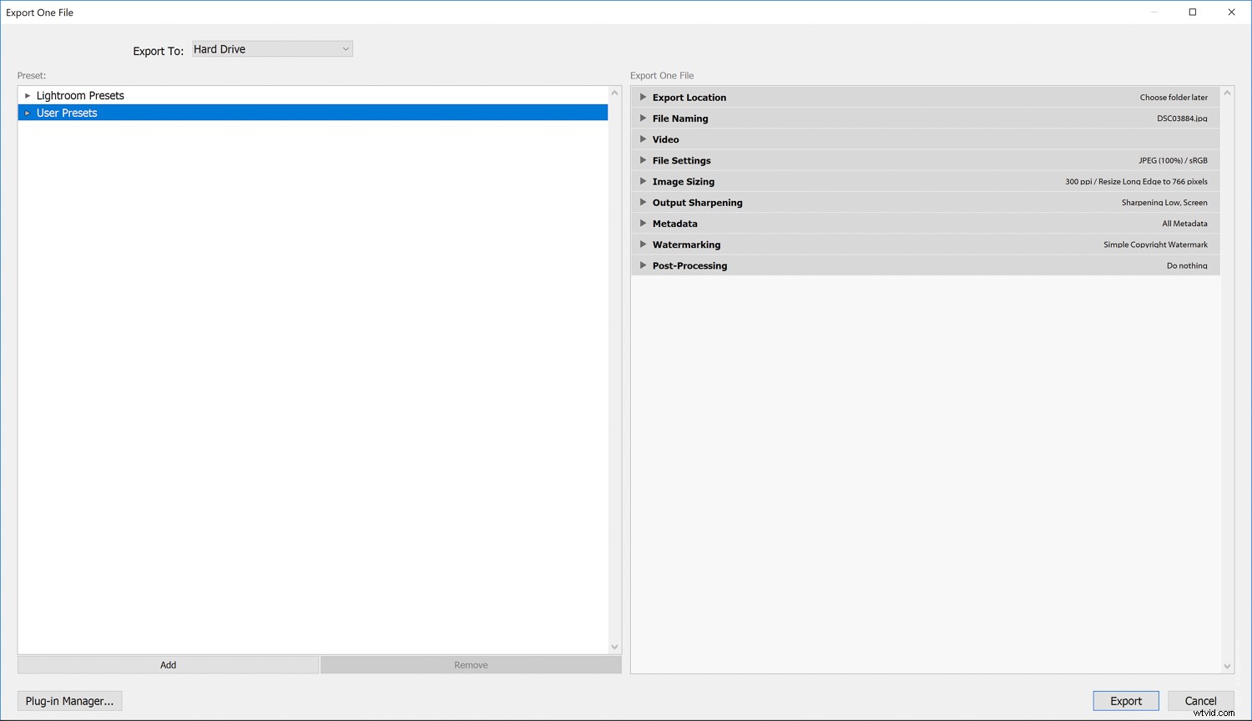Expand the Watermarking panel triangle

coord(643,245)
